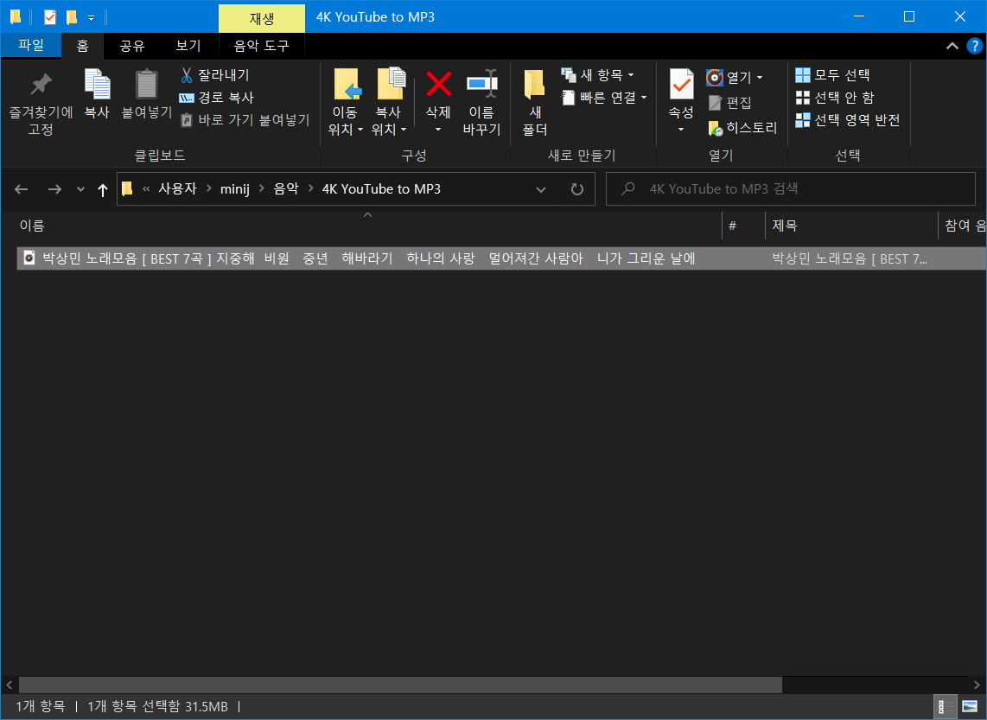Click the 복사 copy icon in clipboard group
Viewport: 987px width, 720px height.
pos(97,85)
